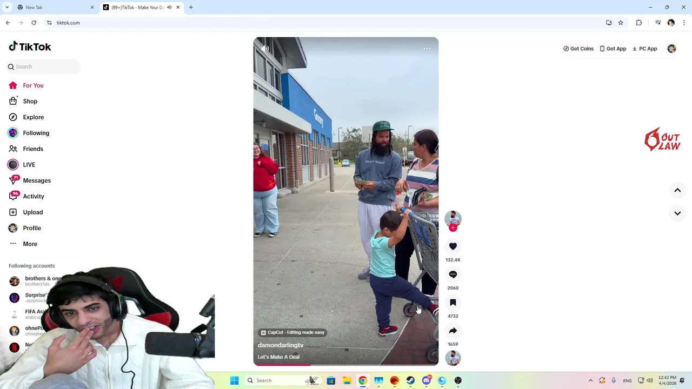Save video with the bookmark icon
The image size is (692, 389).
point(453,303)
